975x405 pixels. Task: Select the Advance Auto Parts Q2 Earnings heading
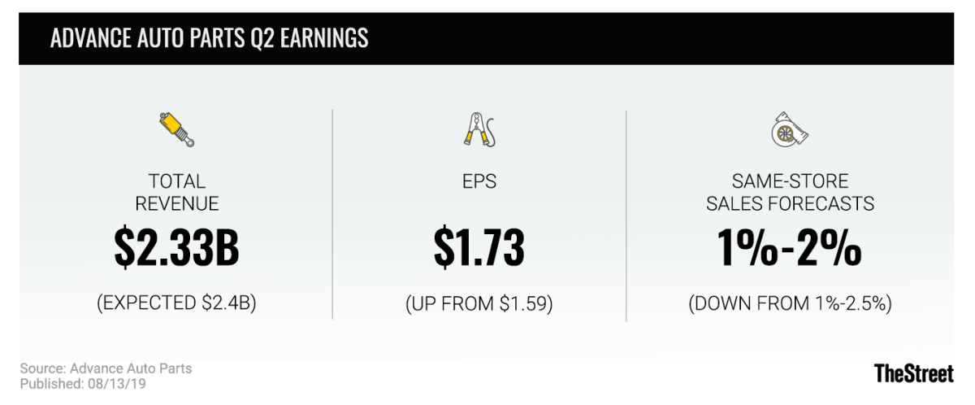pyautogui.click(x=209, y=38)
